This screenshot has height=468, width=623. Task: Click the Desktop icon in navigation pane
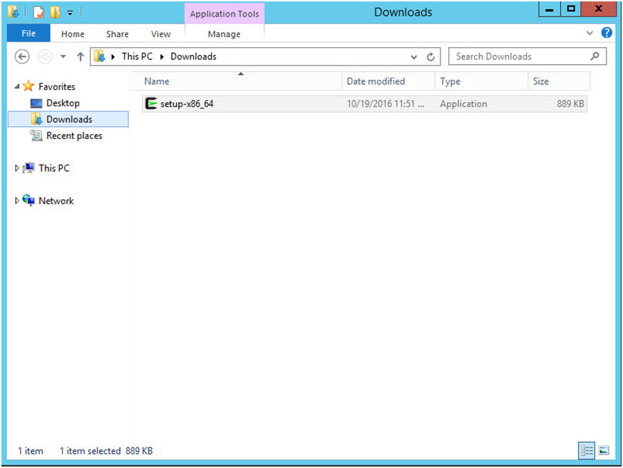[36, 103]
